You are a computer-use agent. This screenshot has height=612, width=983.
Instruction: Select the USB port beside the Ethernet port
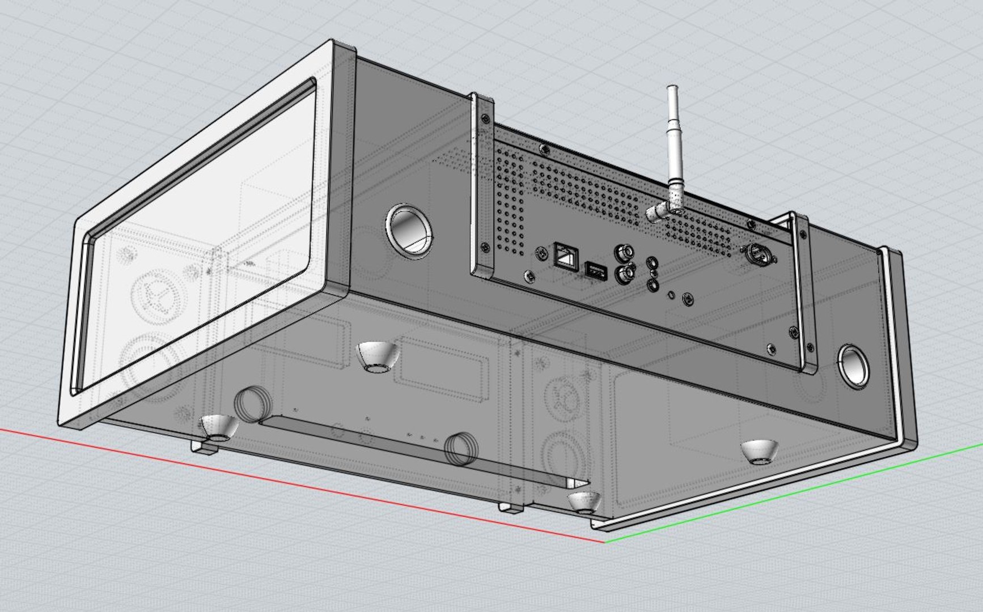tap(596, 271)
